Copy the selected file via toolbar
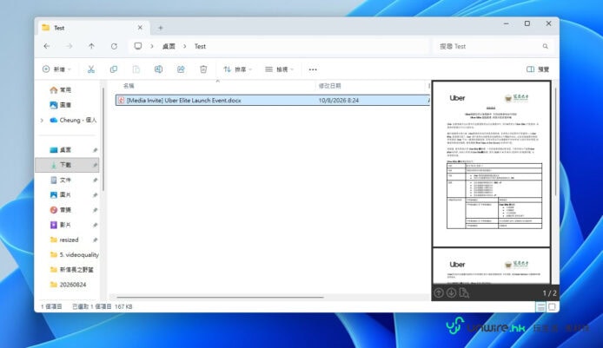The height and width of the screenshot is (348, 603). point(114,69)
